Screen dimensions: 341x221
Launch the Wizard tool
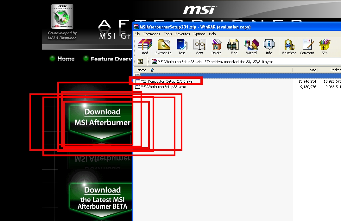(x=251, y=47)
